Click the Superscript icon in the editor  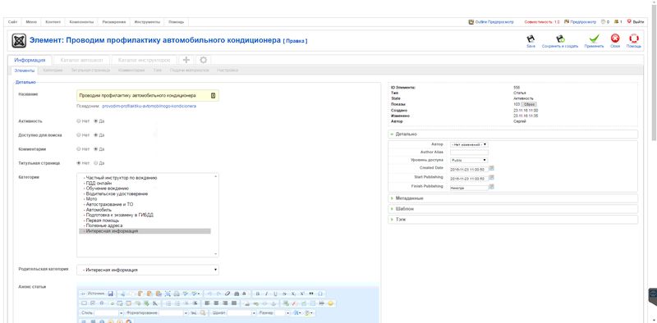tap(302, 293)
